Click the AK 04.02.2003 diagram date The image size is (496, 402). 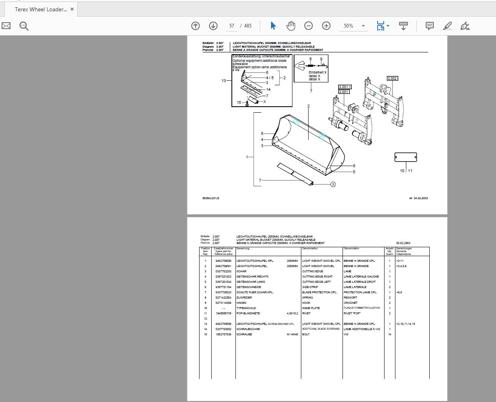coord(418,198)
